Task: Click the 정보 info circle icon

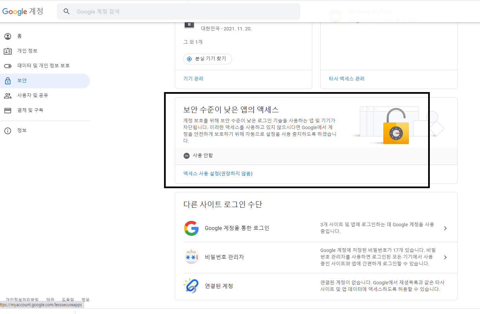Action: [8, 131]
